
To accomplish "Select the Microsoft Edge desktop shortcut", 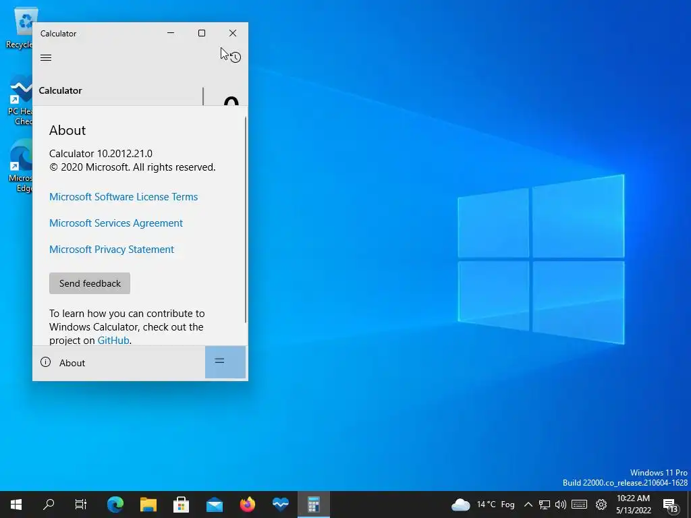I will click(x=20, y=166).
